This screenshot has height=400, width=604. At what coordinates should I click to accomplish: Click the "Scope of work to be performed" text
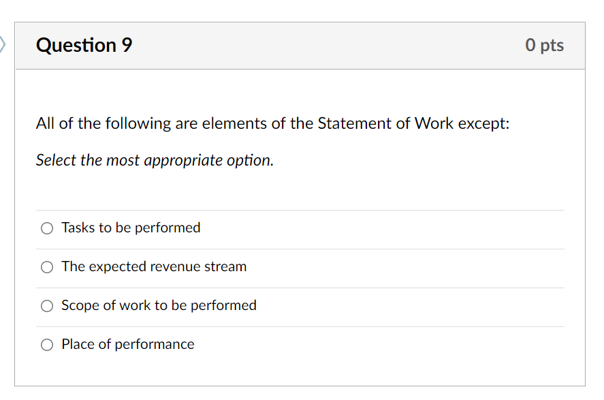pyautogui.click(x=159, y=305)
